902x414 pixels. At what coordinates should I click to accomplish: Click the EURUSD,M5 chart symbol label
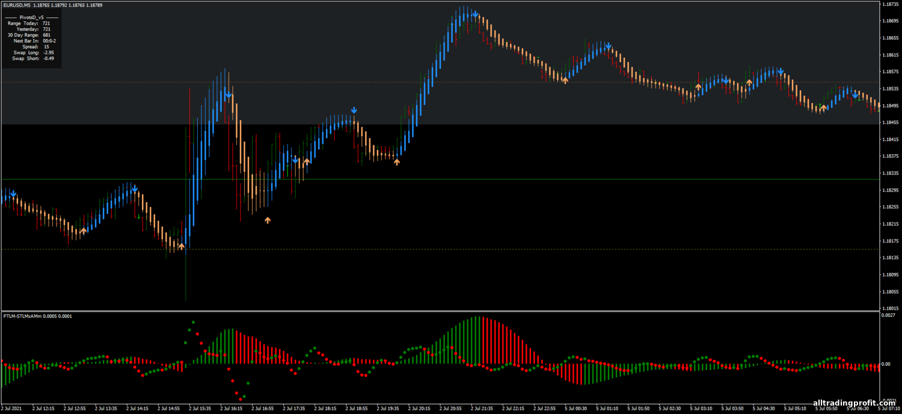[16, 5]
